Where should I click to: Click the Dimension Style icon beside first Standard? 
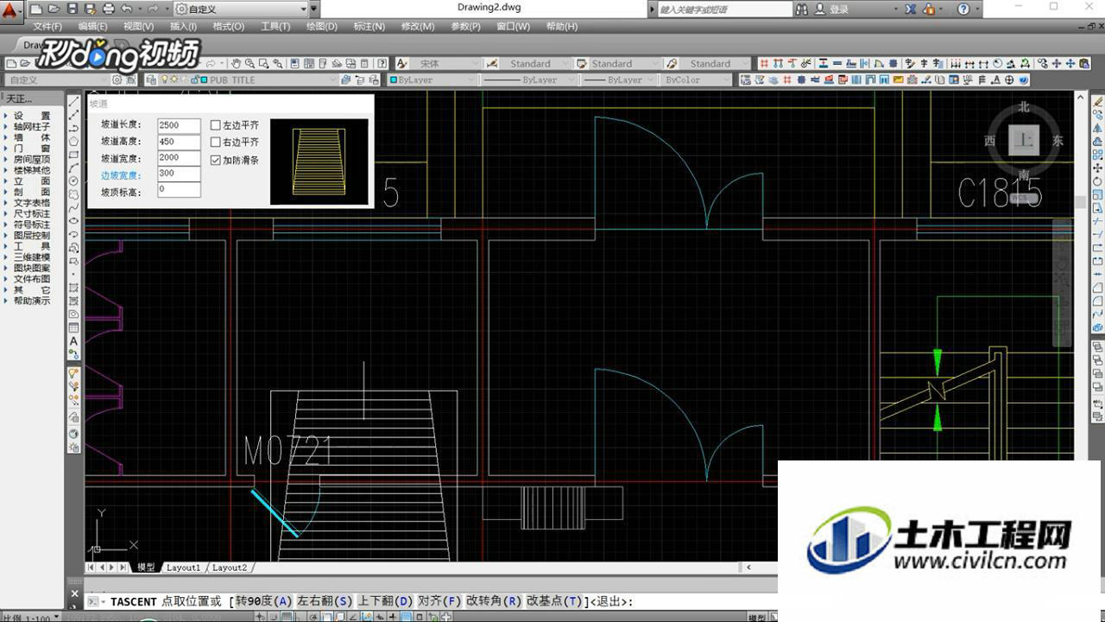click(492, 63)
